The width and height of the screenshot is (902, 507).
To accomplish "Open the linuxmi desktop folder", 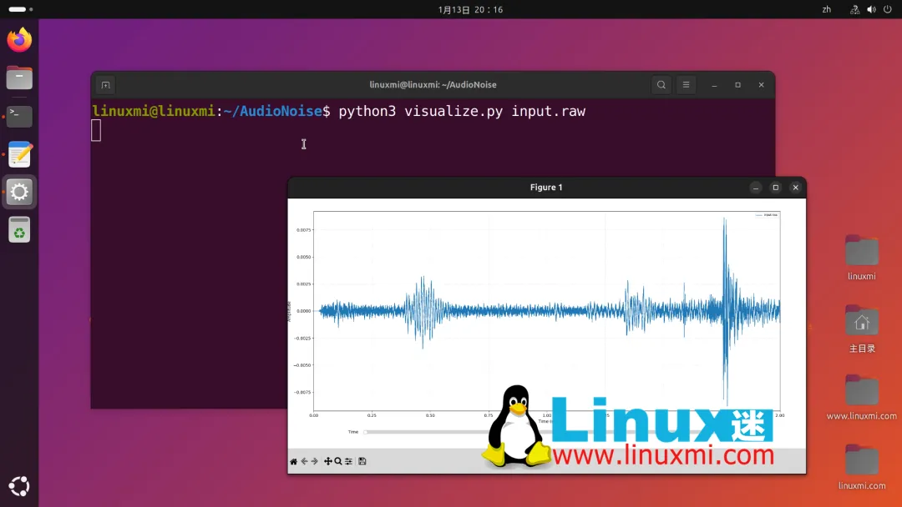I will point(862,257).
